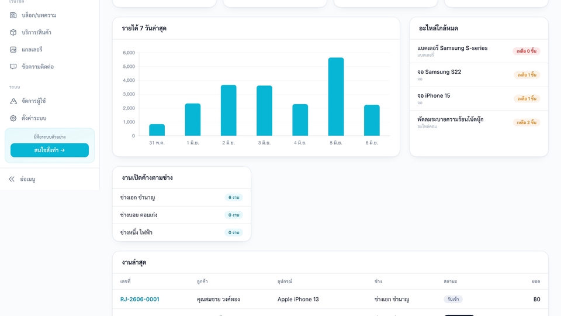Open job link RJ-2606-0001

(140, 299)
